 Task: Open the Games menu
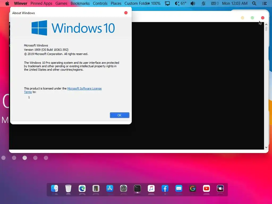(61, 3)
